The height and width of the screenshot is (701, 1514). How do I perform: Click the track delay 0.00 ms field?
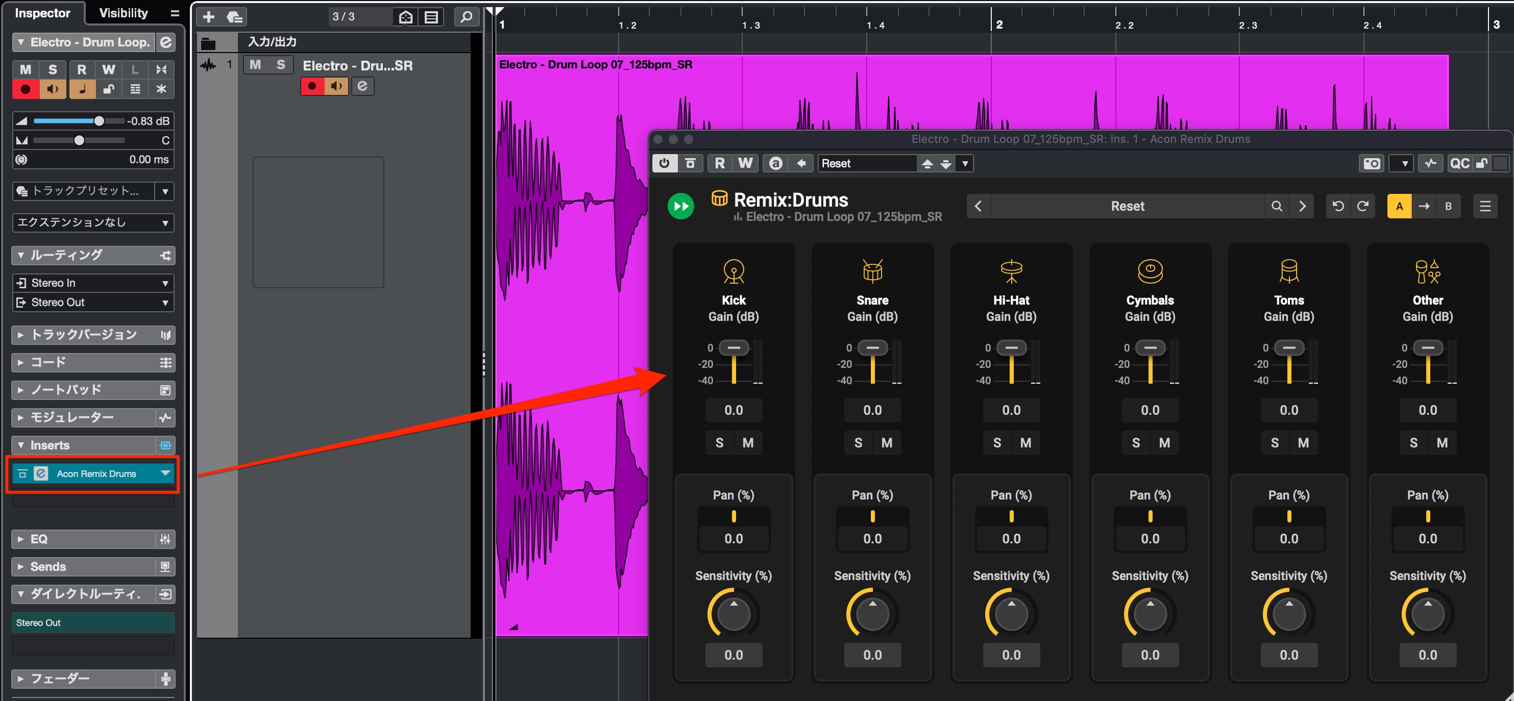coord(93,160)
